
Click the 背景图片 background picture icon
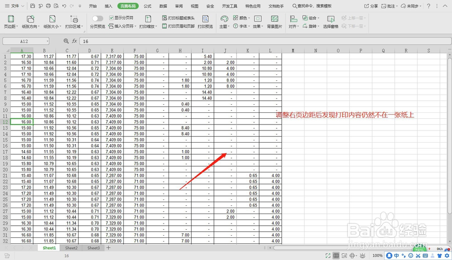coord(274,19)
